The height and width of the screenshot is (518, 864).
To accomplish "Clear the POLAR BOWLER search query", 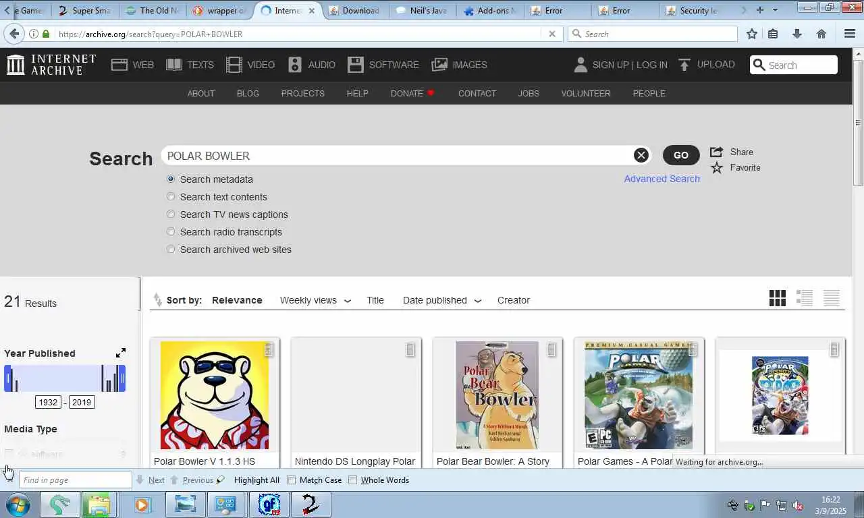I will pos(641,155).
